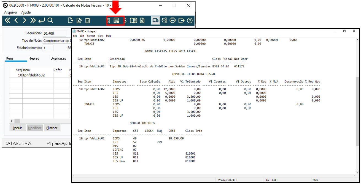Image resolution: width=361 pixels, height=184 pixels.
Task: Click the Sequência field with 50.408
Action: tap(54, 33)
